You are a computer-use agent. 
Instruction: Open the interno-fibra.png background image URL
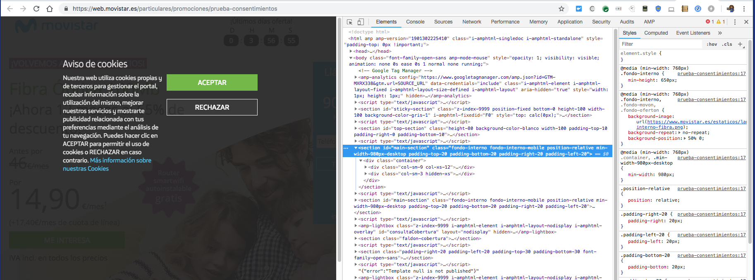tap(697, 125)
